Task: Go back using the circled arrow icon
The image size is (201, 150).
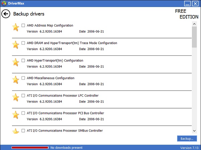Action: click(x=6, y=14)
